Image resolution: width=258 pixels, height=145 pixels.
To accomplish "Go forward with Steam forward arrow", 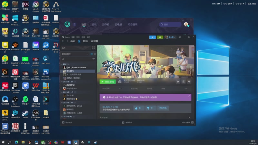I will coord(67,41).
